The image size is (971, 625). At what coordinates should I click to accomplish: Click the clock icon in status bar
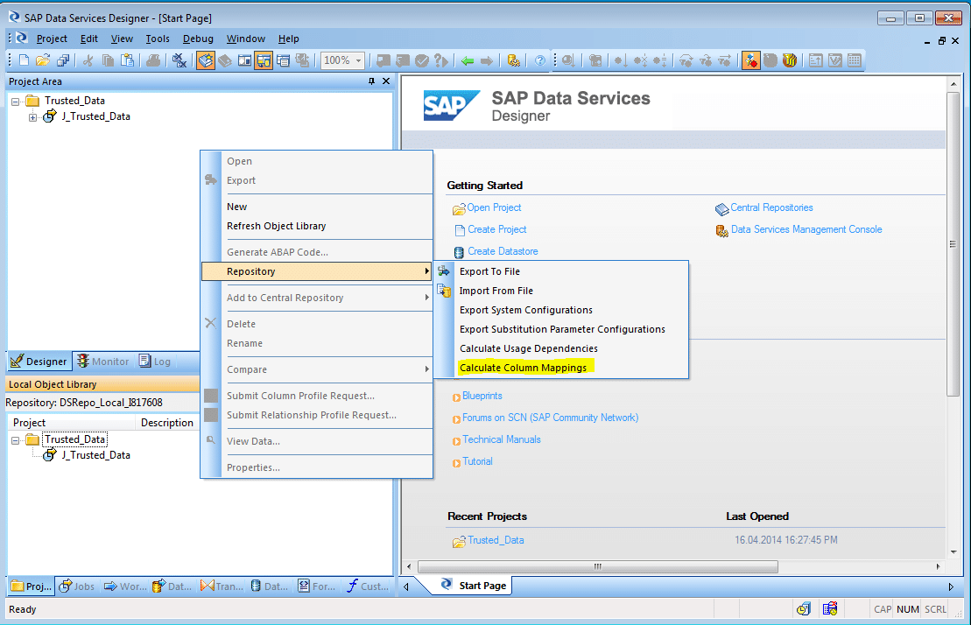coord(803,609)
